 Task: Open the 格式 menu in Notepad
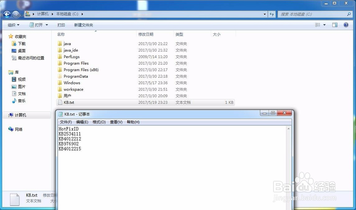[99, 122]
